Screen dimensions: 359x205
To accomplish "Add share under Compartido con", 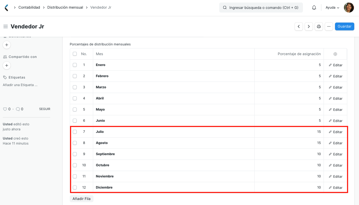I will 7,65.
